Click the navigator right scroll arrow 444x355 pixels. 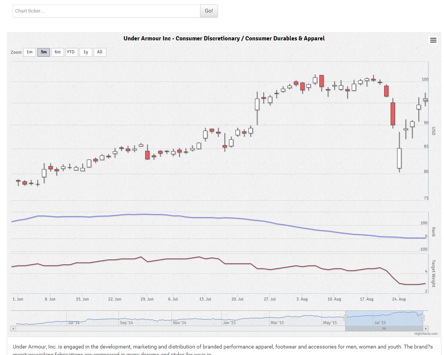pos(426,329)
